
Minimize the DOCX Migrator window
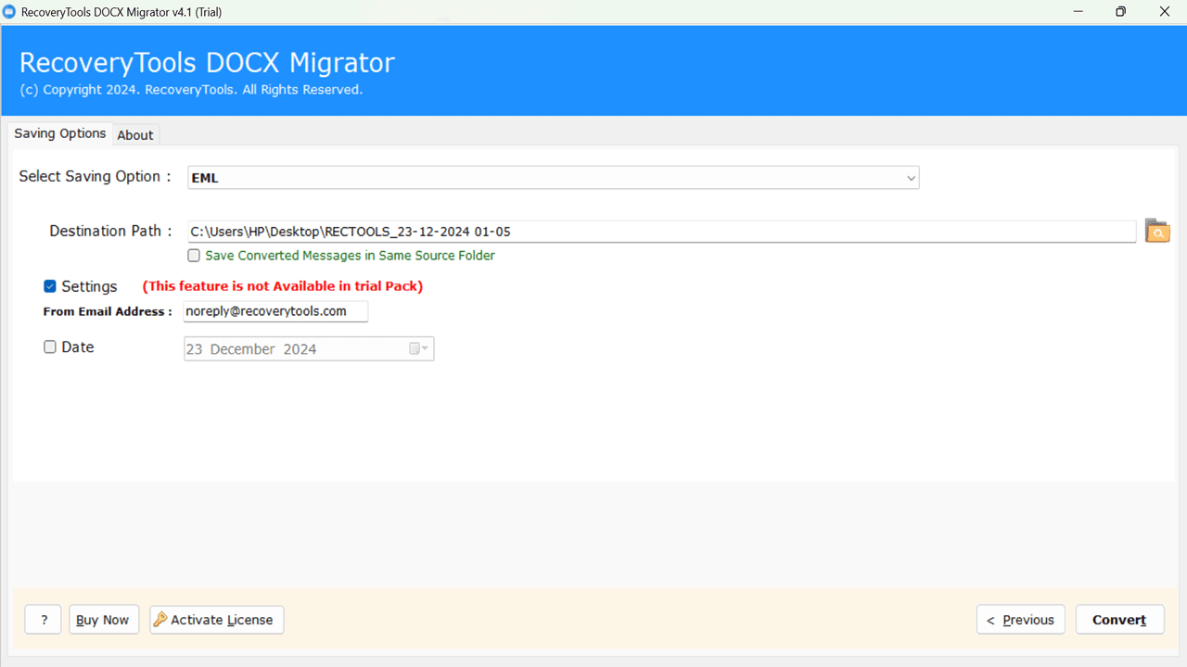1078,12
